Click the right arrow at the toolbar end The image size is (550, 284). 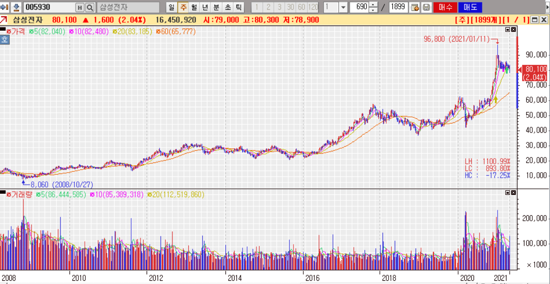click(x=547, y=7)
